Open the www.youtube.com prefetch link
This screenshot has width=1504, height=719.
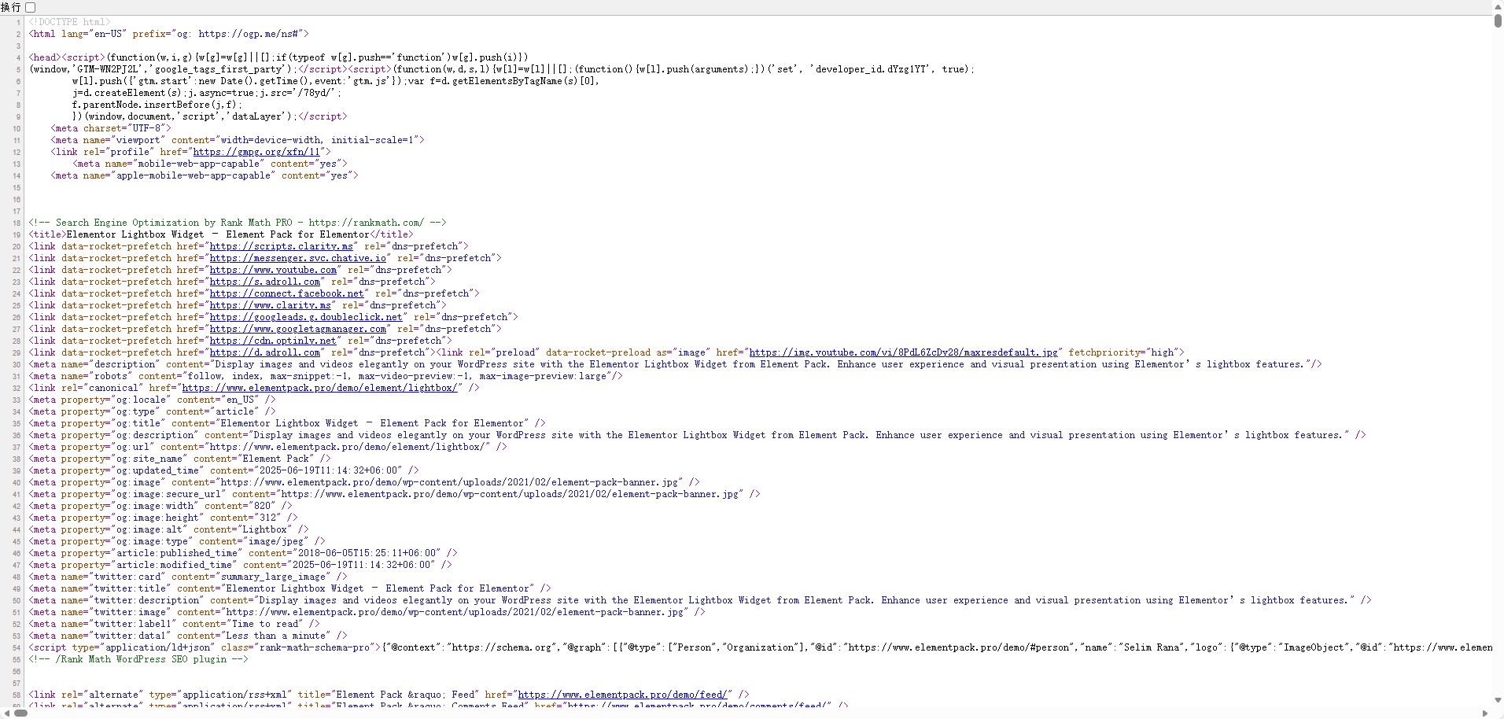click(272, 270)
